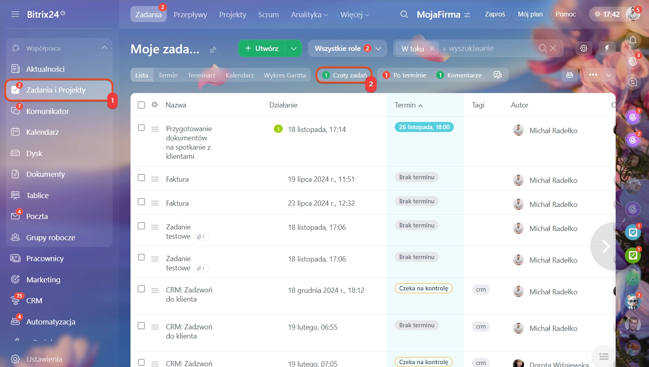Collapse the Współpraca sidebar section
649x367 pixels.
(x=104, y=48)
